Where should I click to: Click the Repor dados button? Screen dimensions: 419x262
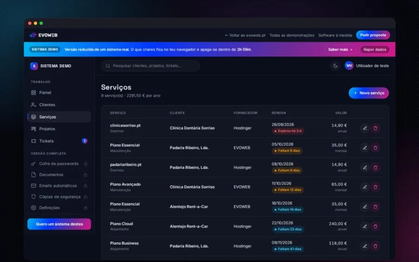tap(375, 49)
